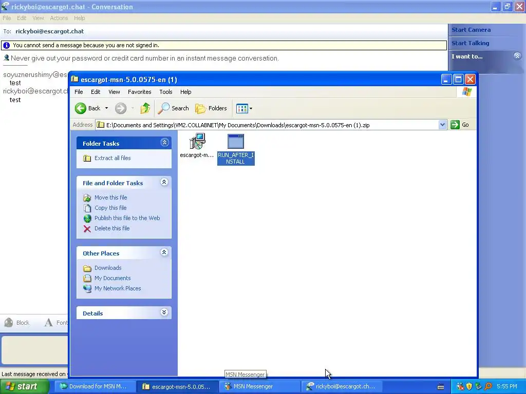Click Extract all files link

pyautogui.click(x=112, y=158)
